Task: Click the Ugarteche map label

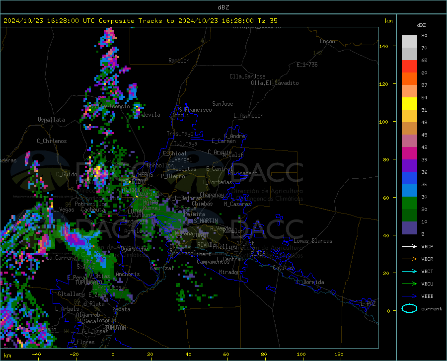Action: click(x=134, y=249)
